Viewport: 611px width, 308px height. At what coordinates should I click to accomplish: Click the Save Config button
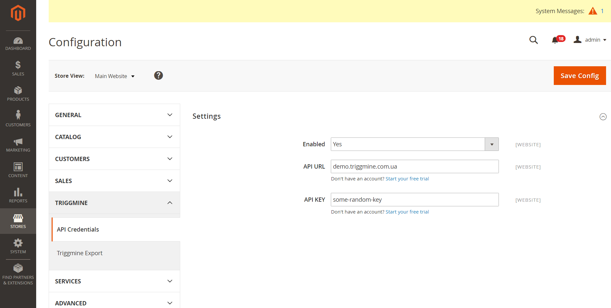[x=580, y=76]
